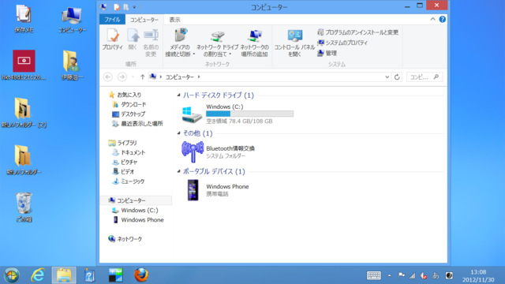The height and width of the screenshot is (284, 505).
Task: Launch Internet Explorer from taskbar
Action: [38, 275]
